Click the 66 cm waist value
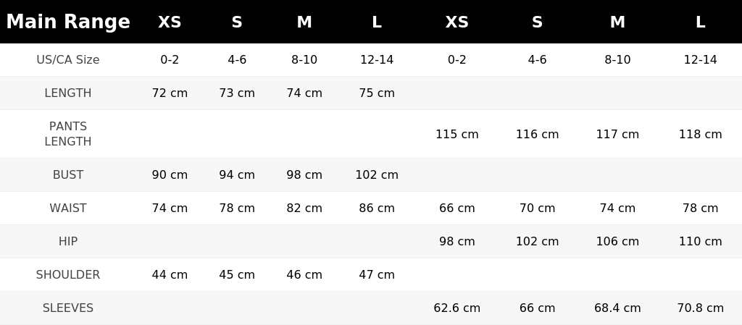This screenshot has width=742, height=325. 457,208
